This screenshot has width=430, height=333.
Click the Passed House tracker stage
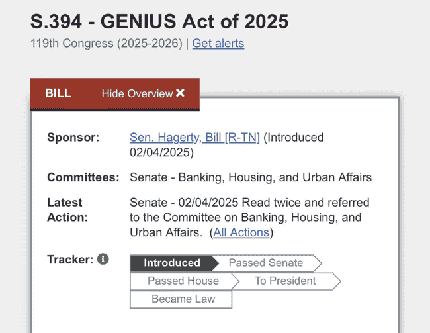pyautogui.click(x=183, y=281)
